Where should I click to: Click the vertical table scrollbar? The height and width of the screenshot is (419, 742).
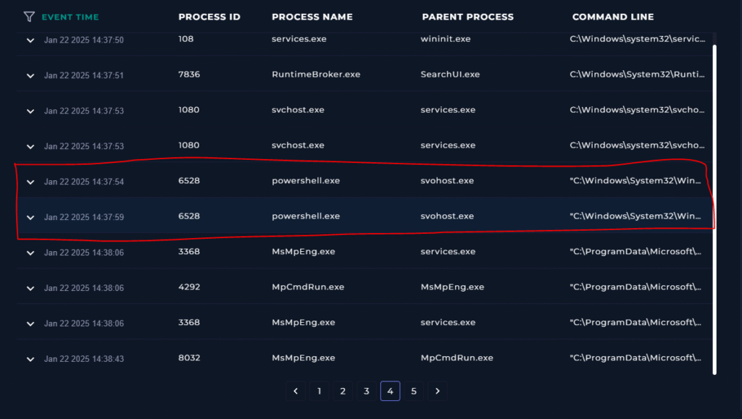pos(714,210)
